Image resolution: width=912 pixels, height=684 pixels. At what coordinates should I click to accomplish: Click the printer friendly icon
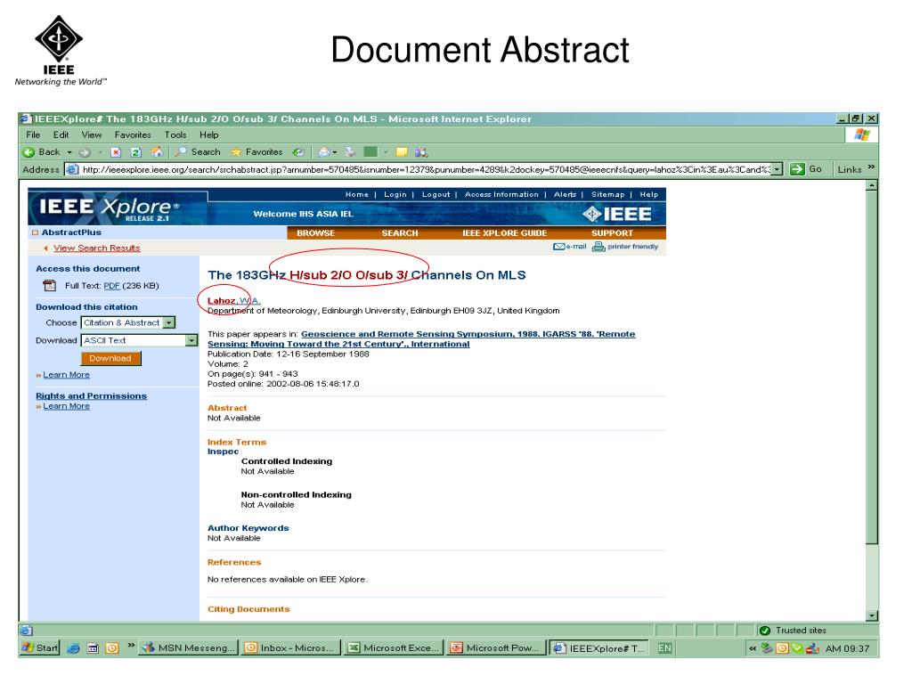(598, 247)
